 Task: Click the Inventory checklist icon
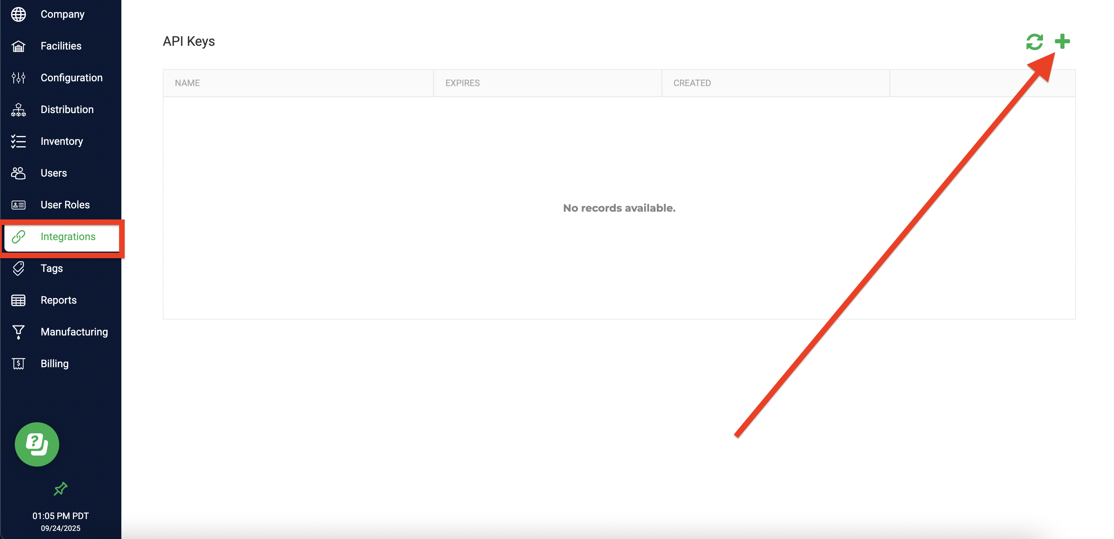18,141
